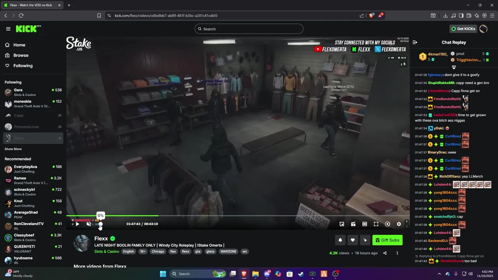Click the Gift Subs button
The image size is (498, 280).
pyautogui.click(x=388, y=240)
